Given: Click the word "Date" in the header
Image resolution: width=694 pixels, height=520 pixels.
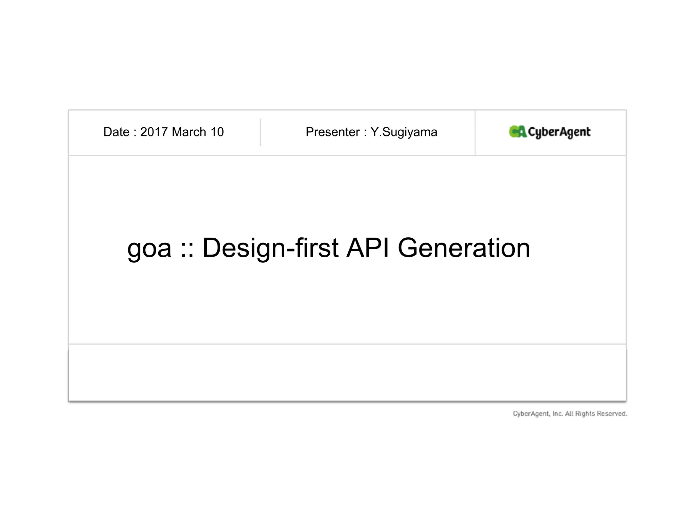Looking at the screenshot, I should coord(116,132).
